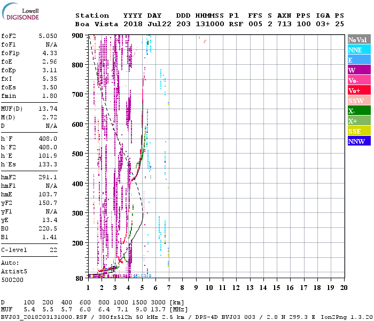Click the 80 km height axis label

(x=80, y=279)
